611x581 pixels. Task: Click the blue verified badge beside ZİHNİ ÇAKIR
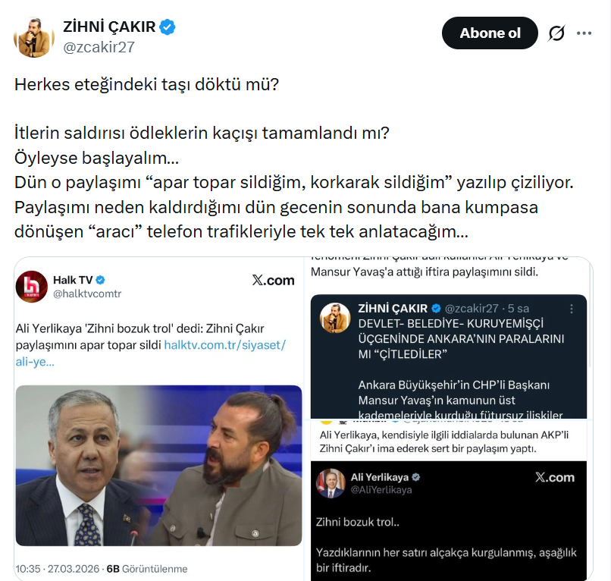[x=168, y=27]
